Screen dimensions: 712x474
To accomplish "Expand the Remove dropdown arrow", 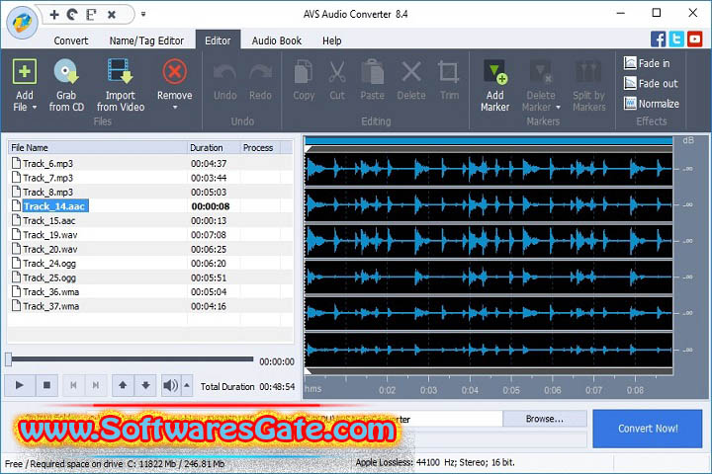I will [x=175, y=108].
